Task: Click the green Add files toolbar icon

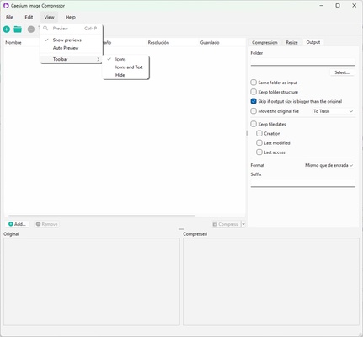Action: pyautogui.click(x=7, y=29)
